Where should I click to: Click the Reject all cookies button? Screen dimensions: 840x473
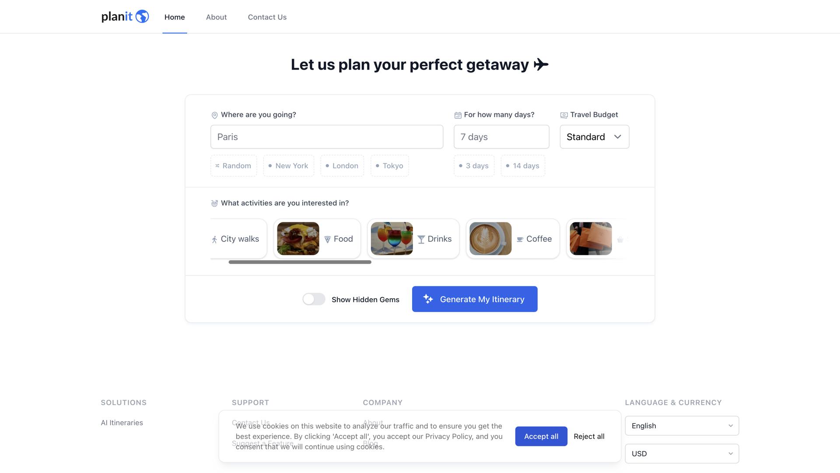(589, 436)
